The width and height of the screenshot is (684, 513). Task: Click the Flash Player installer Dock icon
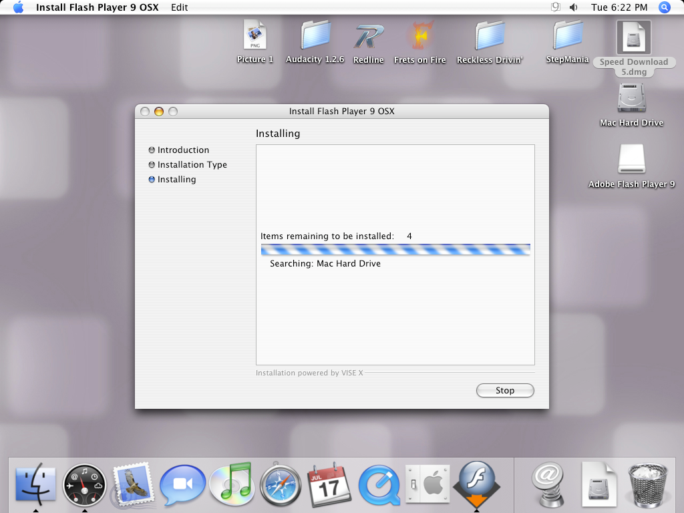pos(477,484)
